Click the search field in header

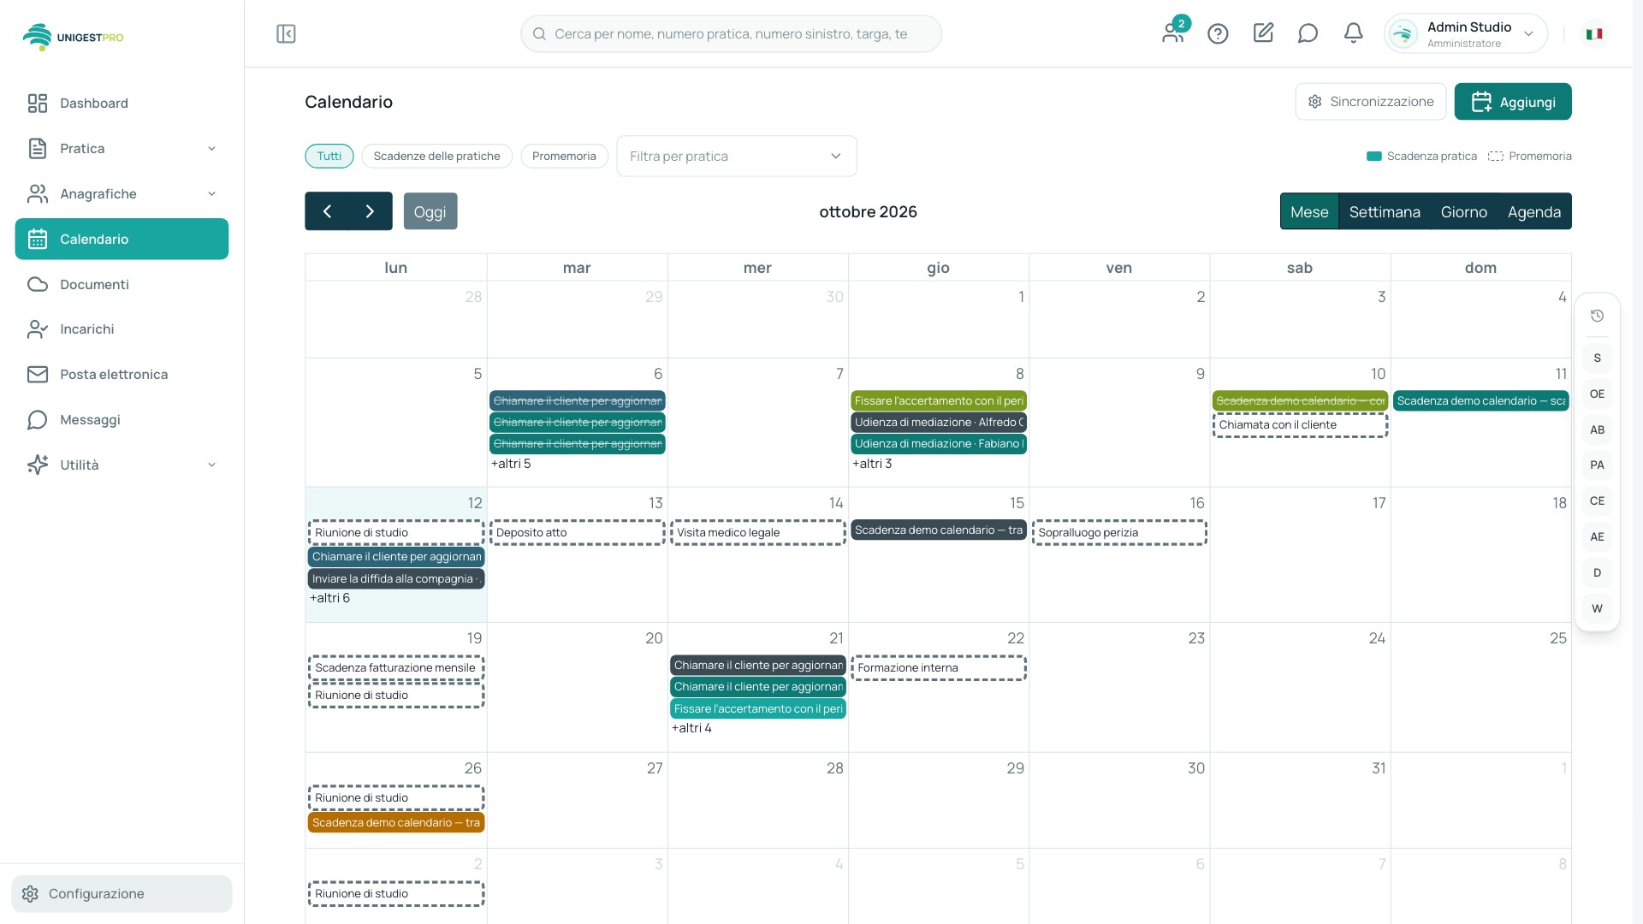(x=731, y=33)
